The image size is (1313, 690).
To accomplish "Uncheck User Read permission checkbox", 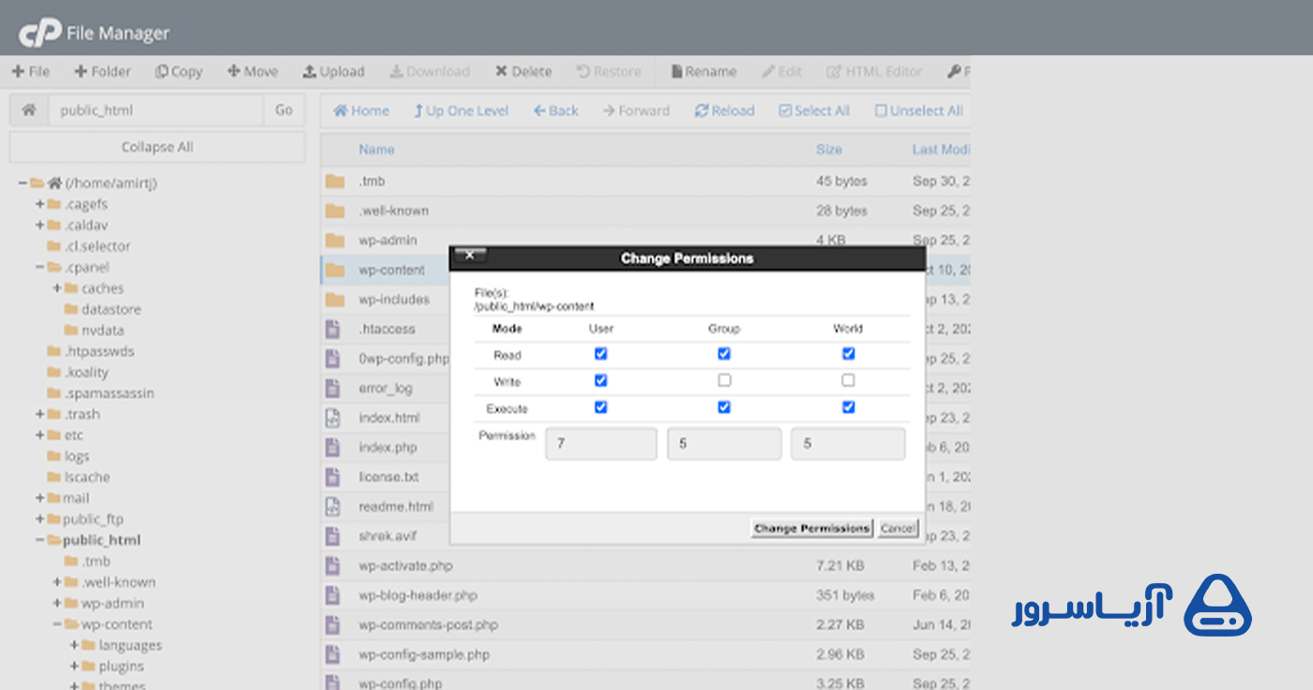I will click(601, 354).
